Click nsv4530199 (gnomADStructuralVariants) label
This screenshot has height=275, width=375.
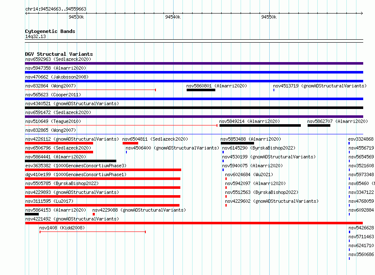[269, 157]
